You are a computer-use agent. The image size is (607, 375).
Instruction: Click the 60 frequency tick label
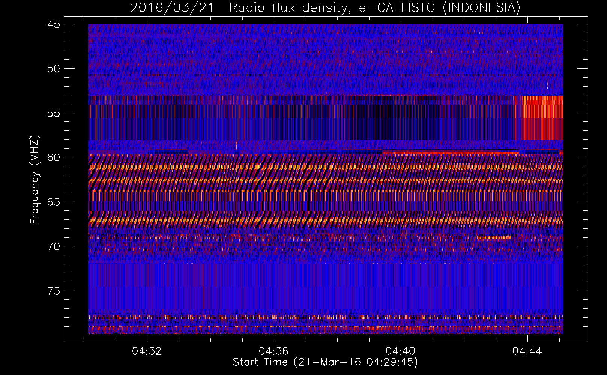pyautogui.click(x=53, y=157)
